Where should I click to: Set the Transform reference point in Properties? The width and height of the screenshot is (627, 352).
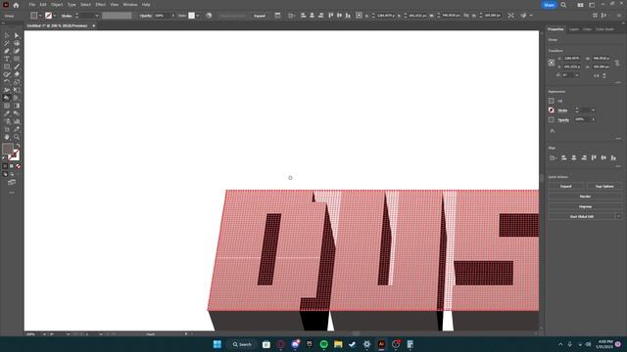[552, 63]
